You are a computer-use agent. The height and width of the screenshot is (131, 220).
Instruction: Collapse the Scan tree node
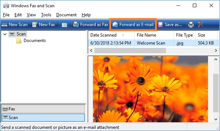tap(5, 34)
